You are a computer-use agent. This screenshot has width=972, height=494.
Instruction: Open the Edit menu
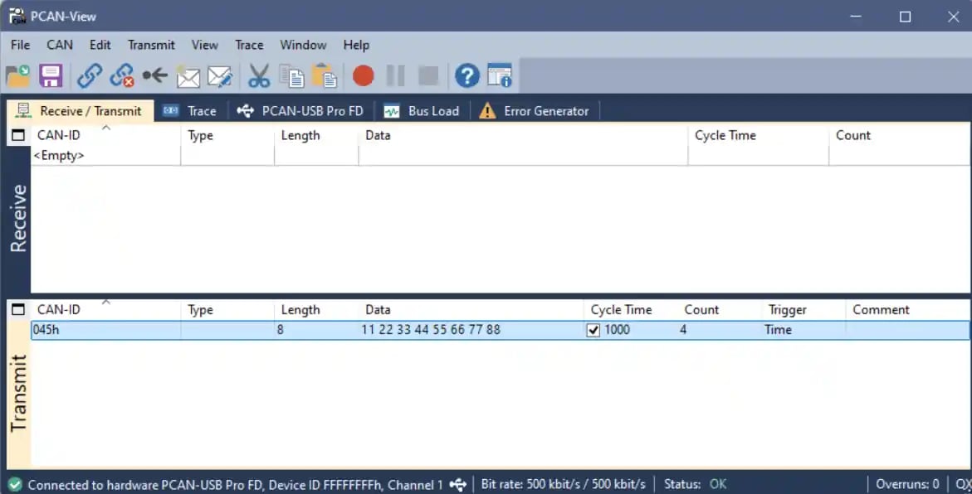(x=100, y=45)
